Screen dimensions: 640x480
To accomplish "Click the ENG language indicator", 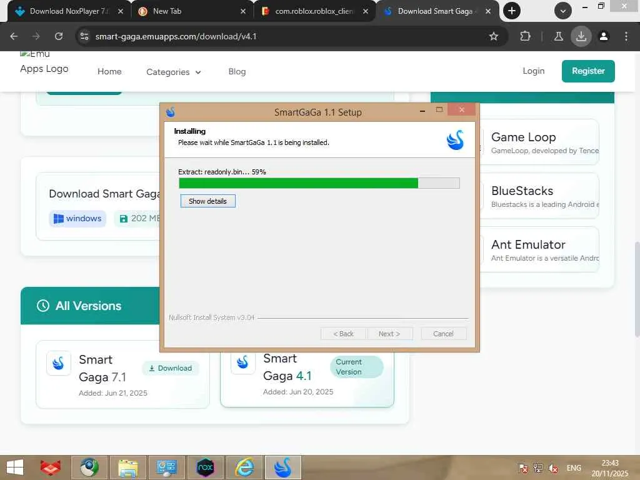I will [574, 468].
